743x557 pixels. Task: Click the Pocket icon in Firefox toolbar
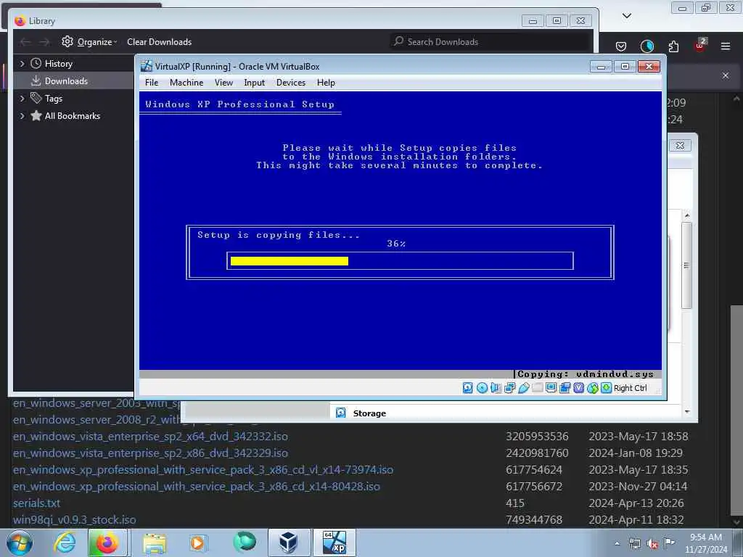pos(621,46)
